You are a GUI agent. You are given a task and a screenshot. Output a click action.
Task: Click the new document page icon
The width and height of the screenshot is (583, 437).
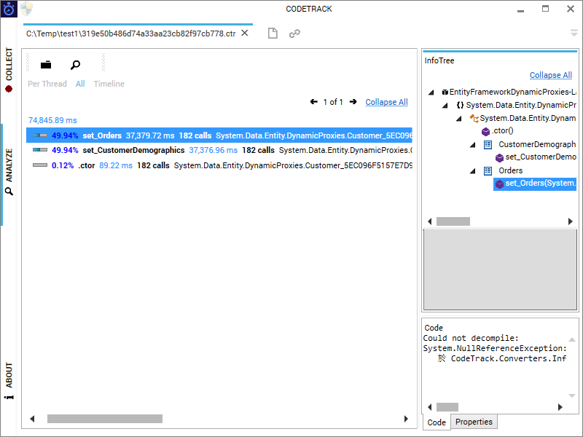pyautogui.click(x=273, y=33)
